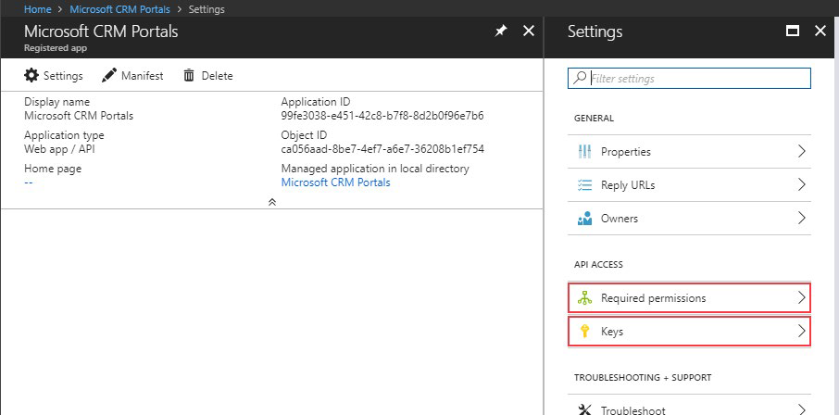Open the Keys settings item

point(689,332)
